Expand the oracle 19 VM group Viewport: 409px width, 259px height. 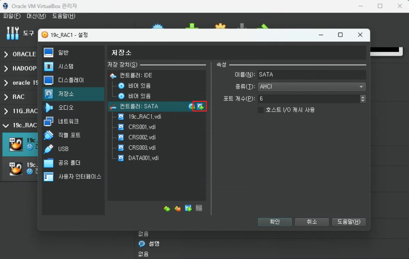[x=6, y=83]
